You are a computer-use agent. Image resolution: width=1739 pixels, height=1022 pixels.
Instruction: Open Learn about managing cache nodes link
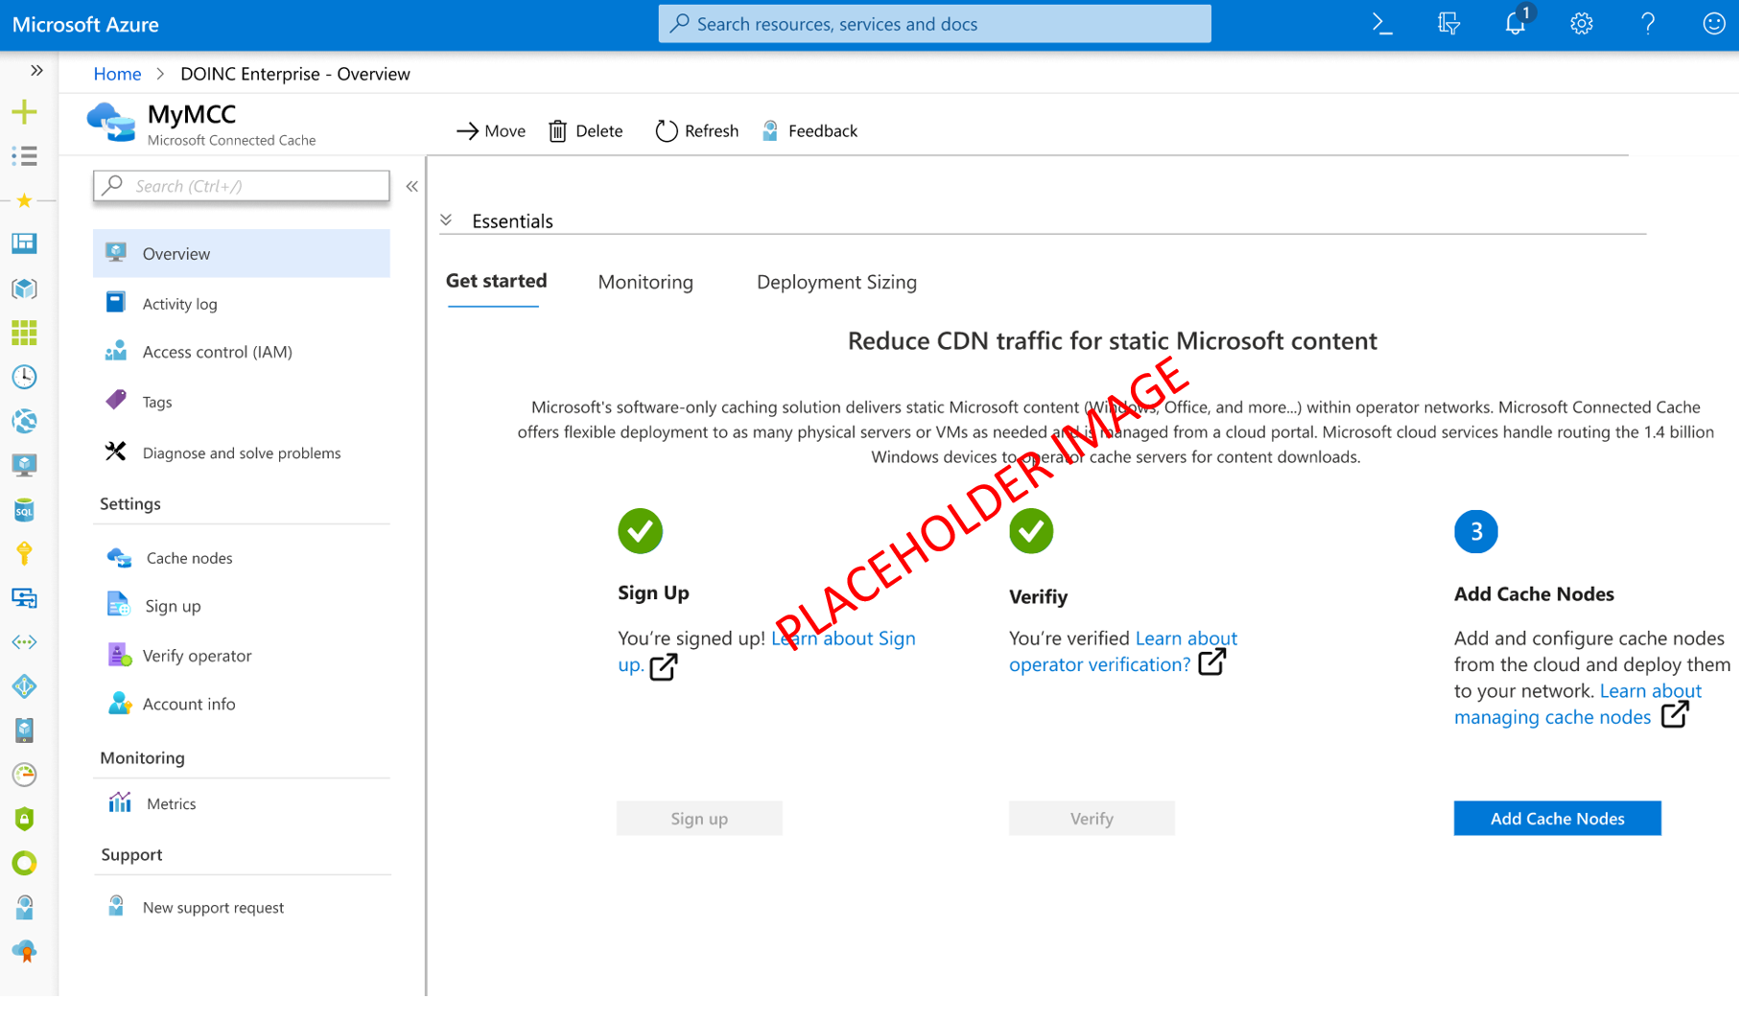1578,704
